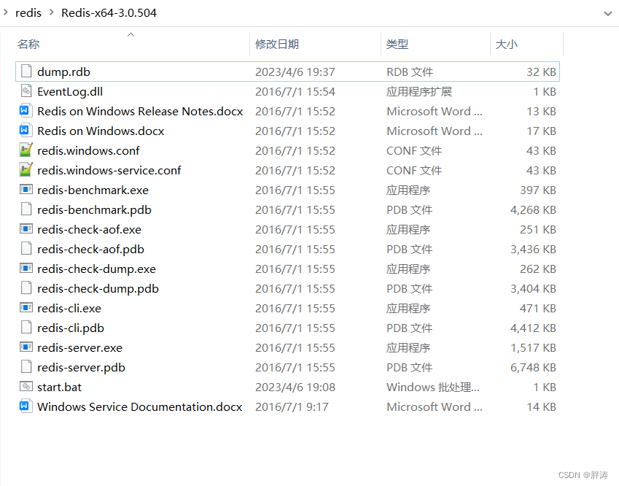This screenshot has width=619, height=486.
Task: Click the redis-cli.exe application icon
Action: coord(26,308)
